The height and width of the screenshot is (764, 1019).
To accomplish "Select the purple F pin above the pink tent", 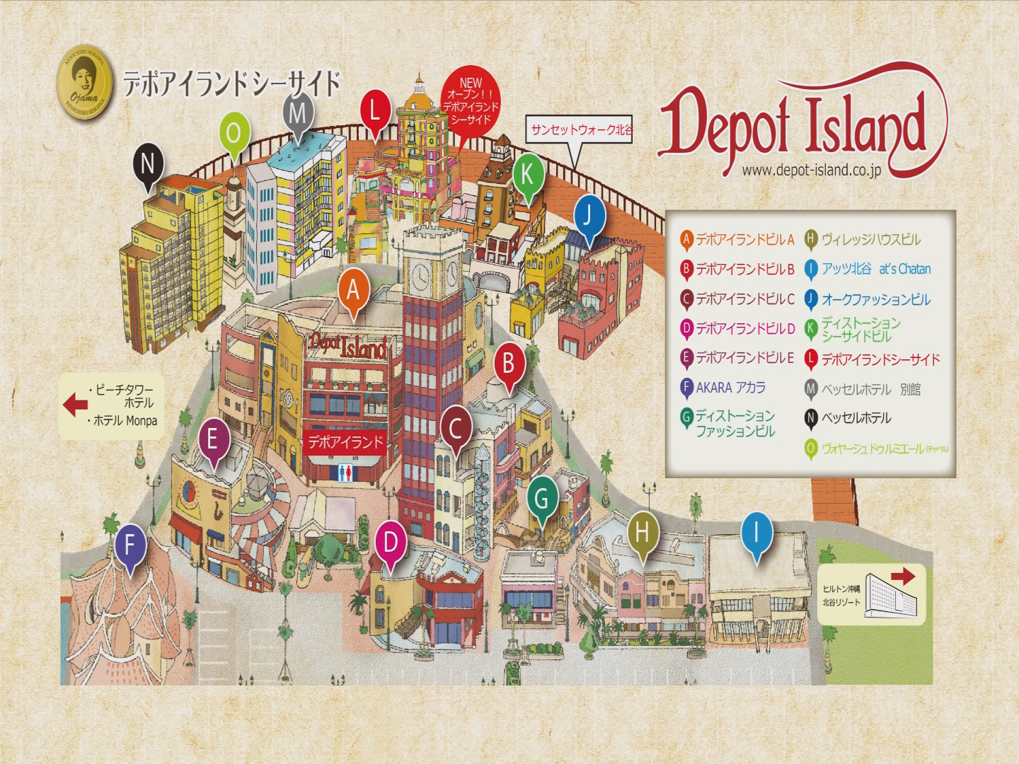I will click(x=129, y=545).
